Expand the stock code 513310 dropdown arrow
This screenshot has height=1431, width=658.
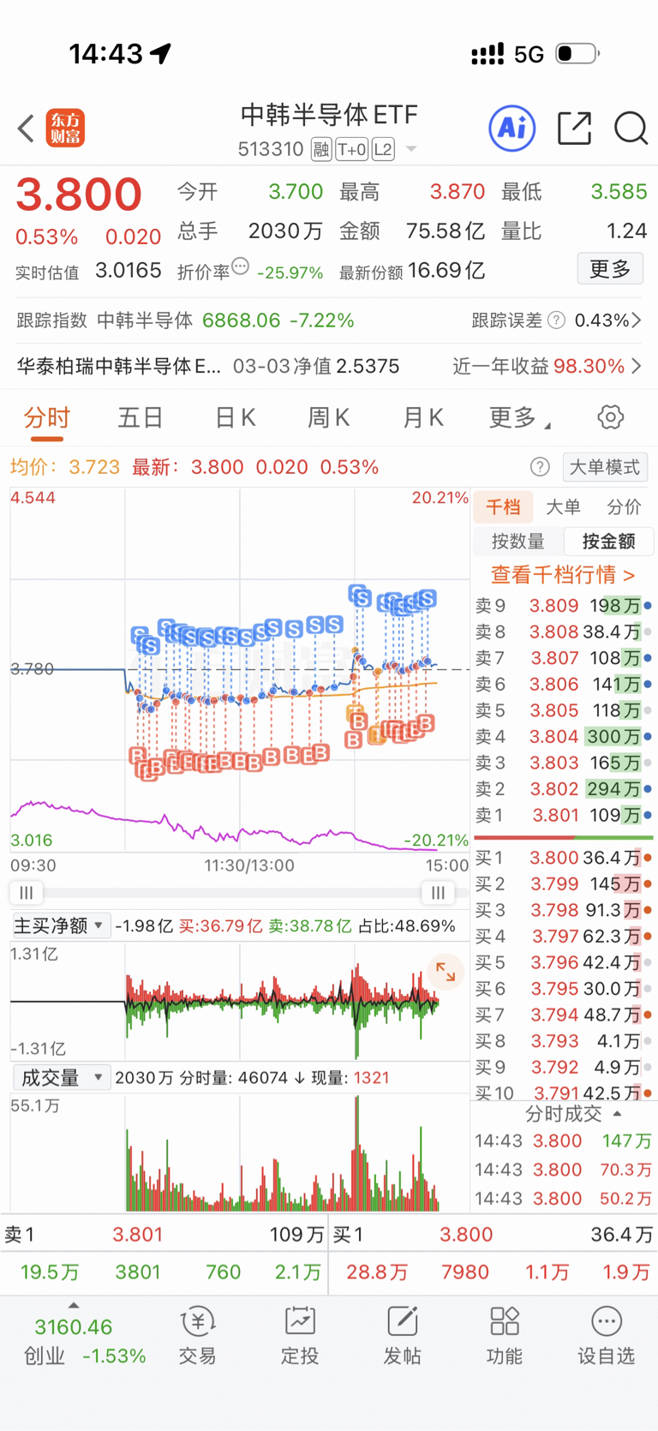(x=411, y=150)
